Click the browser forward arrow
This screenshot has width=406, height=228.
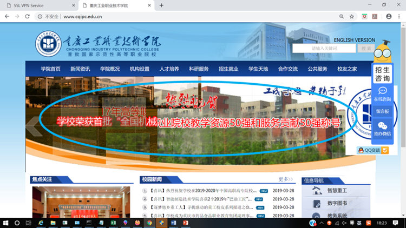tap(17, 16)
